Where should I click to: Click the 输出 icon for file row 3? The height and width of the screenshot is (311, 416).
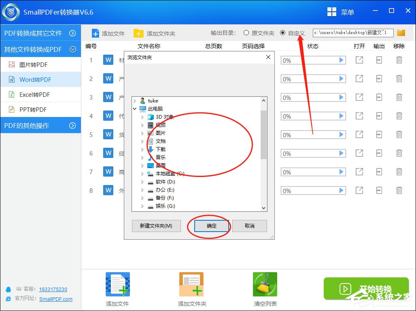pyautogui.click(x=379, y=97)
